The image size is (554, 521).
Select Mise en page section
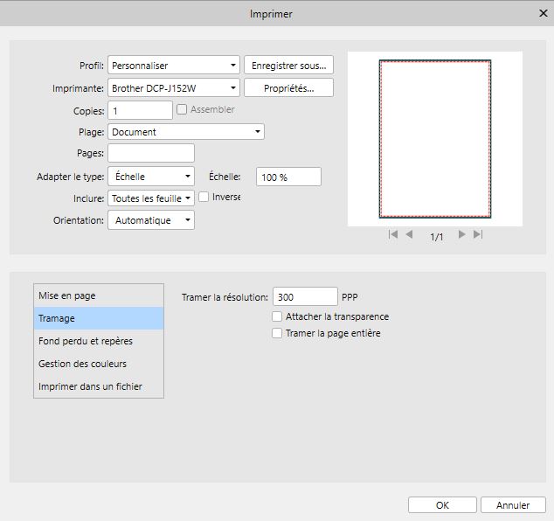point(99,295)
